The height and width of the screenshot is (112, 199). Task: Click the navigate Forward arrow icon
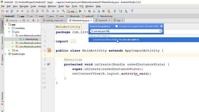[x=58, y=11]
